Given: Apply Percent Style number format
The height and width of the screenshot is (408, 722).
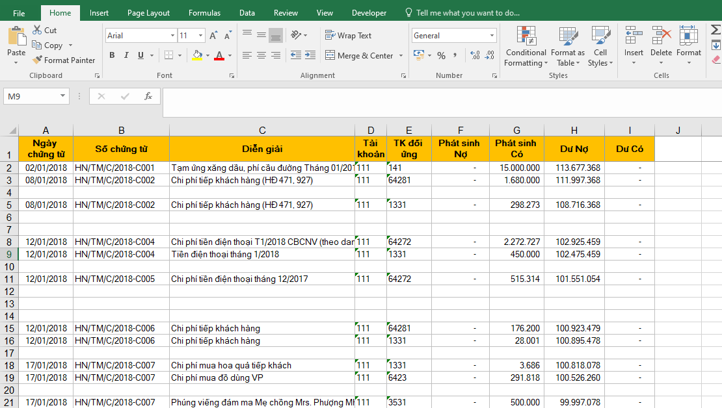Looking at the screenshot, I should [x=442, y=56].
